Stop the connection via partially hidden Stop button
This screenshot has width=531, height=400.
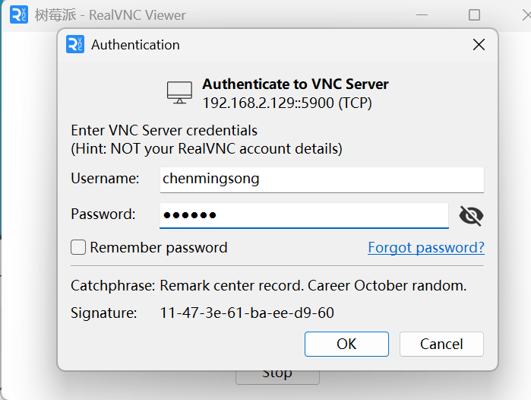click(277, 377)
